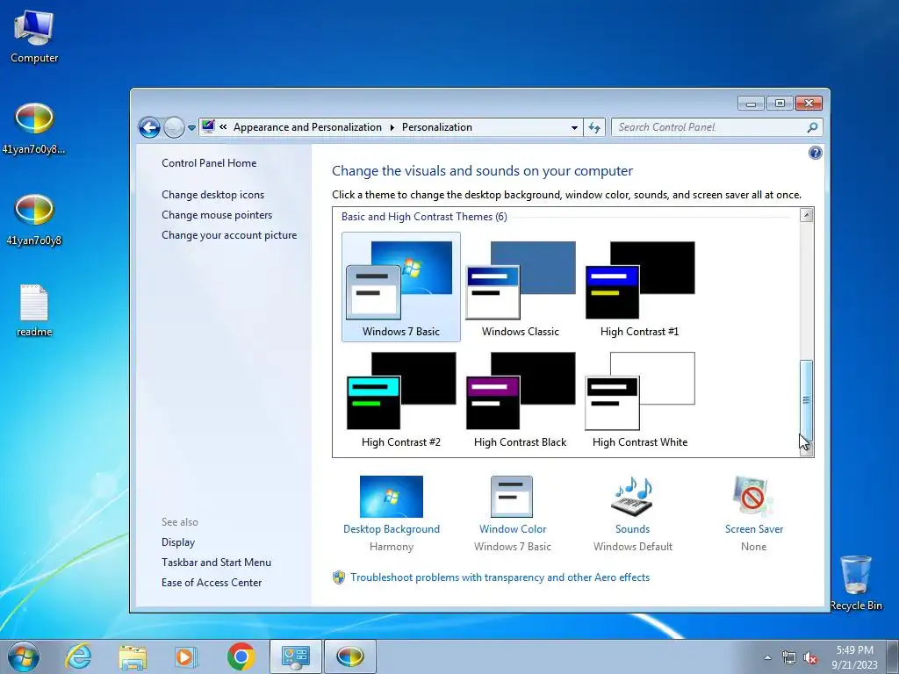Click the Help question mark icon
The width and height of the screenshot is (899, 674).
[x=815, y=153]
